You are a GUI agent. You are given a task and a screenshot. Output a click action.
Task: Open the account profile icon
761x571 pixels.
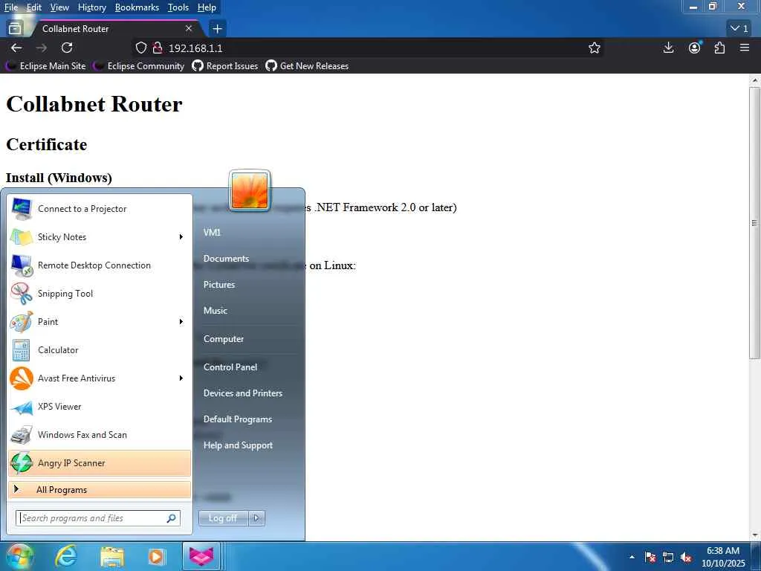(695, 48)
